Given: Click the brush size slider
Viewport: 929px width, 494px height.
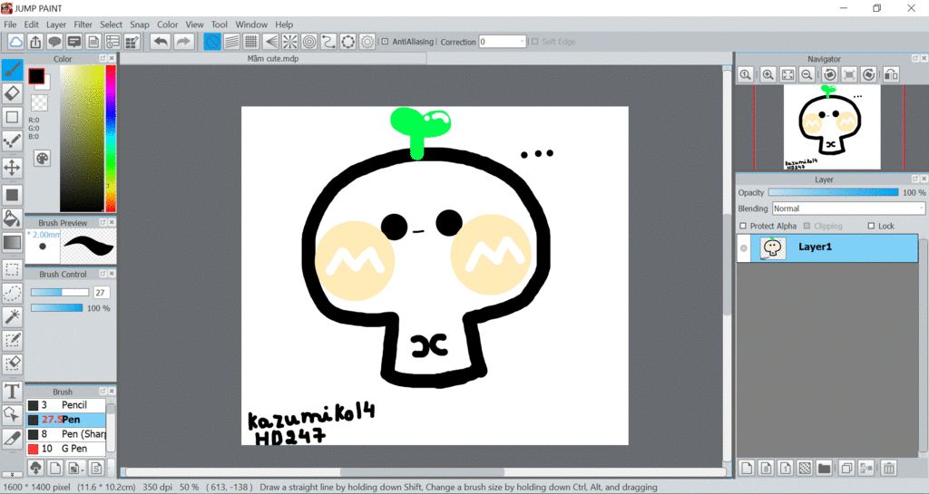Looking at the screenshot, I should pyautogui.click(x=60, y=292).
